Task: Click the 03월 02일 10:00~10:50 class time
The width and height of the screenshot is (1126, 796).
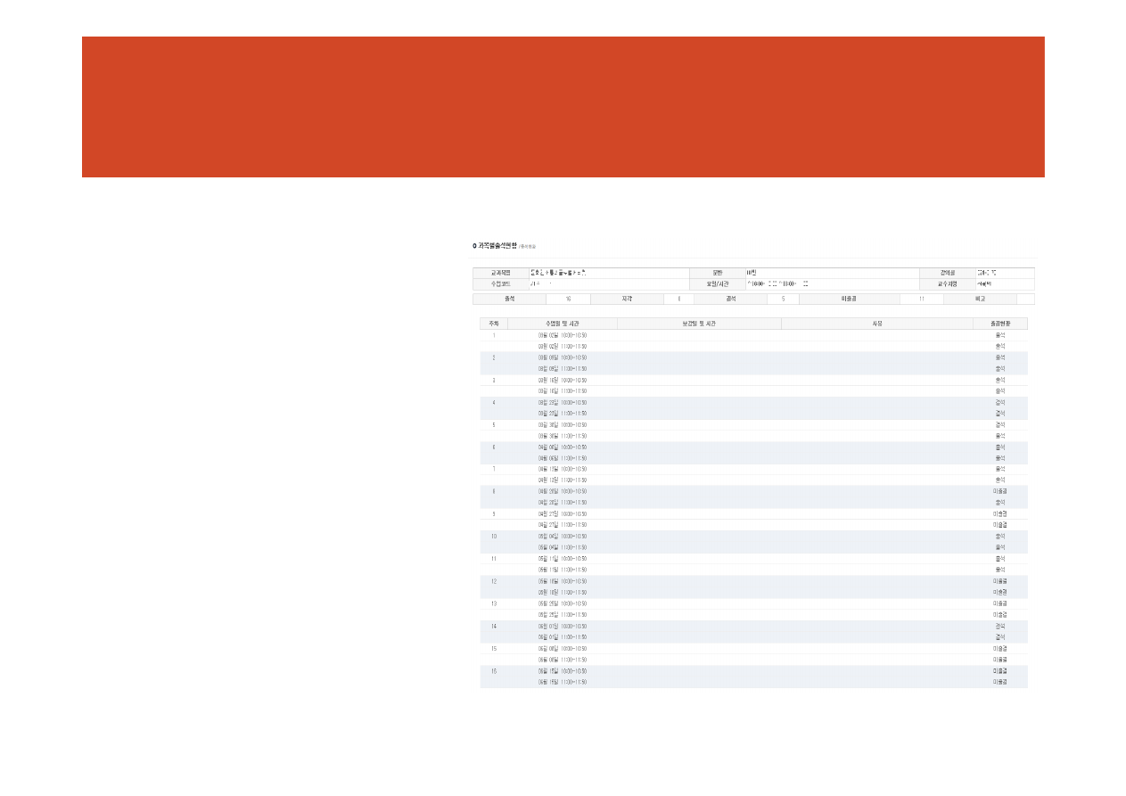Action: click(x=562, y=335)
